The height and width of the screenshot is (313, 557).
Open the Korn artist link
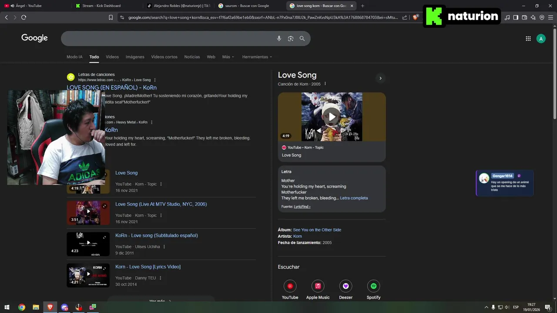(298, 236)
